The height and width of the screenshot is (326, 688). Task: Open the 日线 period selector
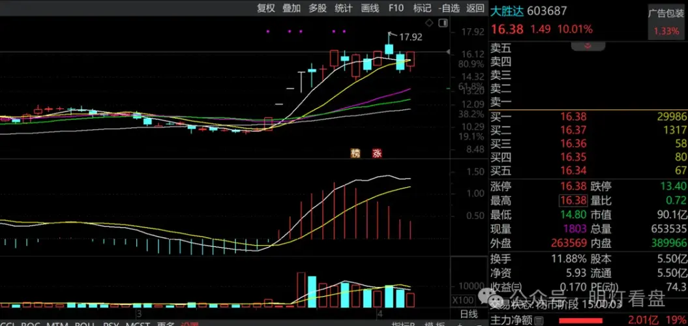coord(469,314)
